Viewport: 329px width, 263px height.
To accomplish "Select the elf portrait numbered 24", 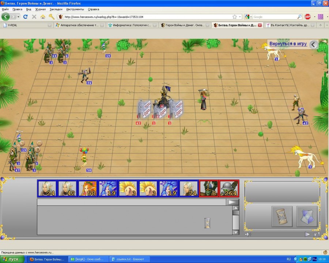I will pyautogui.click(x=47, y=188).
